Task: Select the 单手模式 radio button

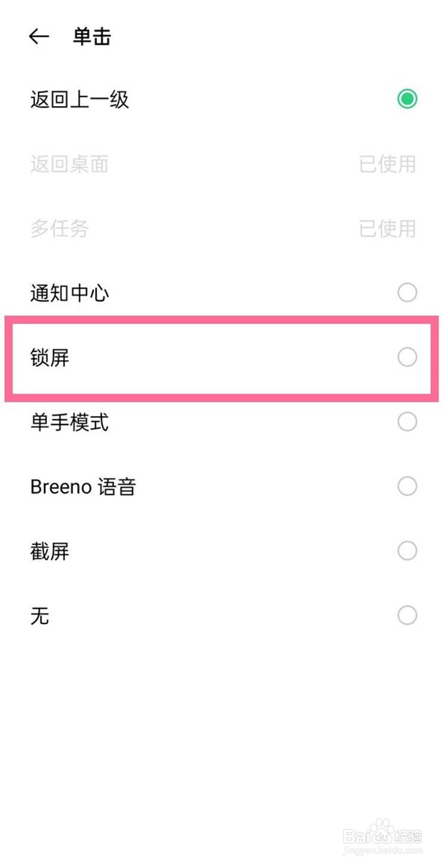Action: tap(407, 422)
